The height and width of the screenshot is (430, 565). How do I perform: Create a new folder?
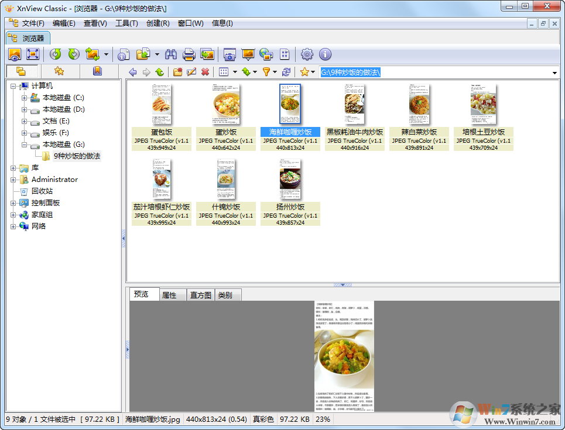point(178,71)
